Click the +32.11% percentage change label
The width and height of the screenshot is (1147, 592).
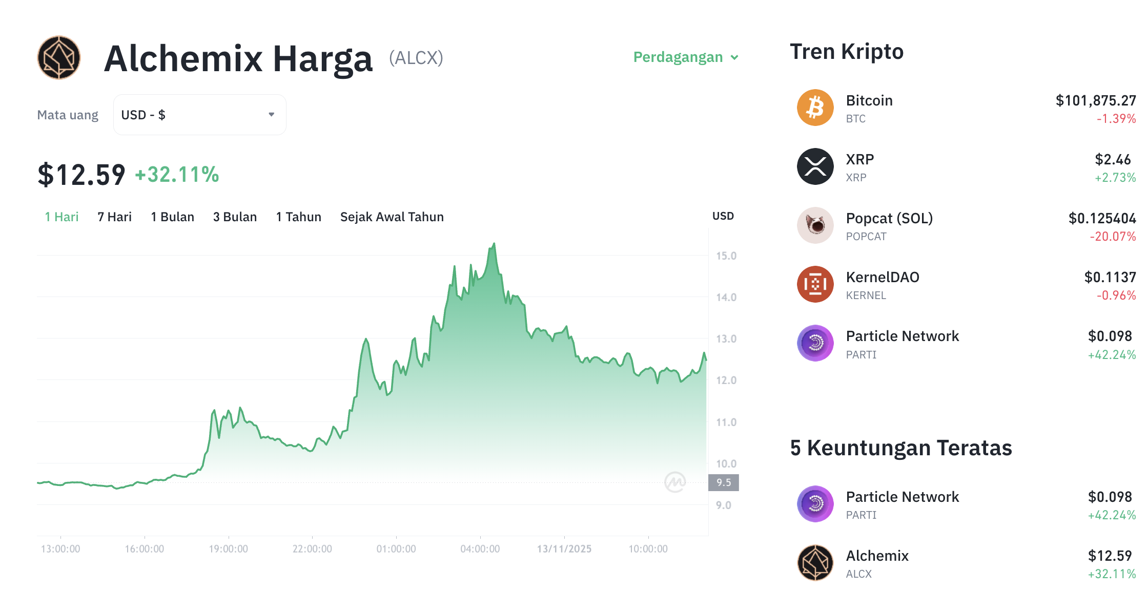pyautogui.click(x=177, y=175)
